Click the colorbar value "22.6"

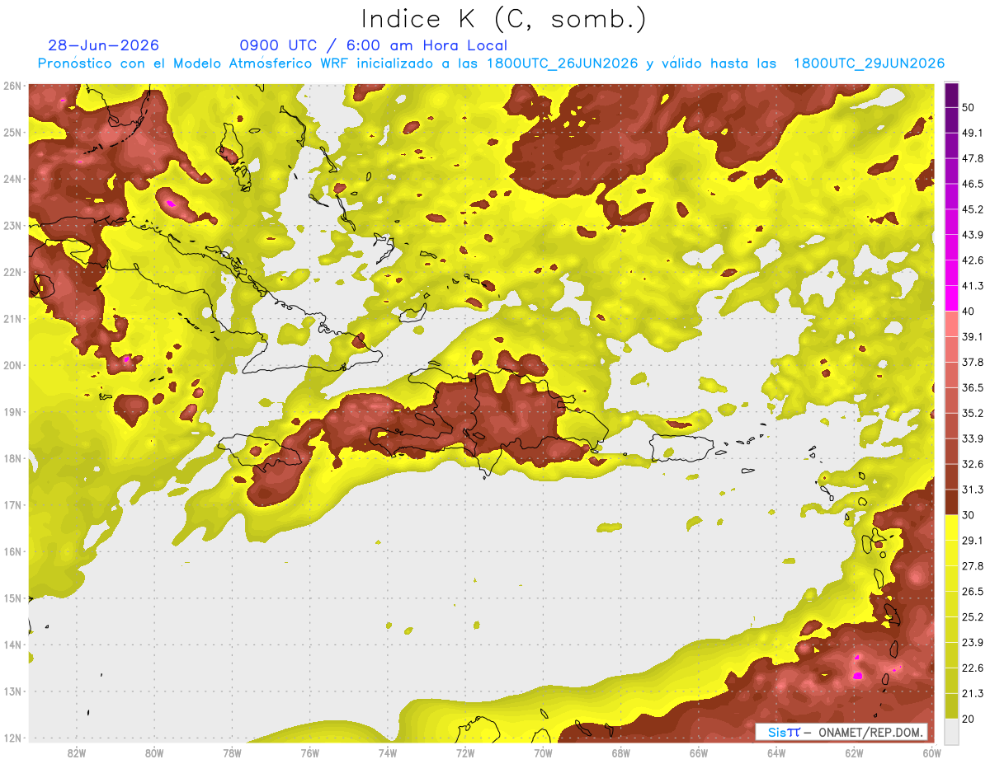click(973, 668)
